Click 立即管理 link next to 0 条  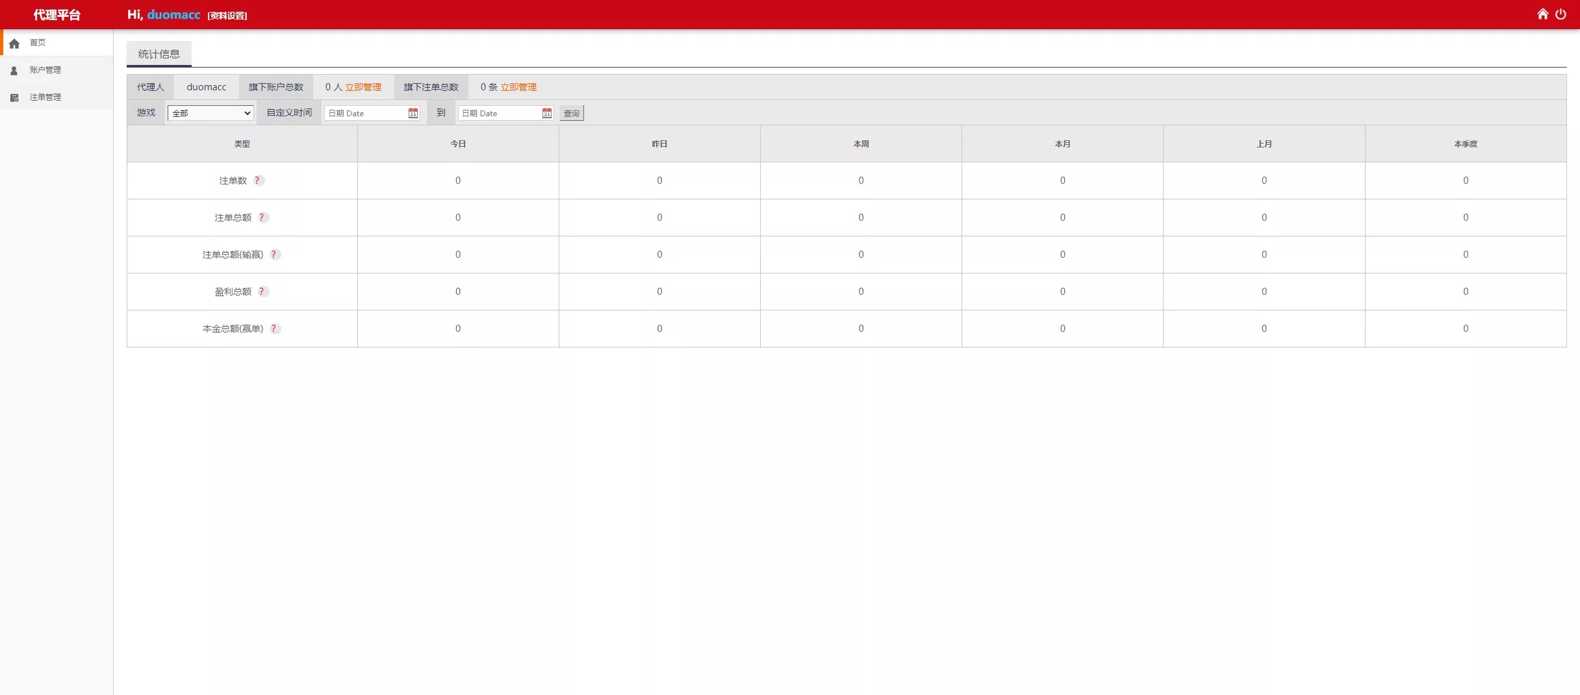click(x=518, y=87)
